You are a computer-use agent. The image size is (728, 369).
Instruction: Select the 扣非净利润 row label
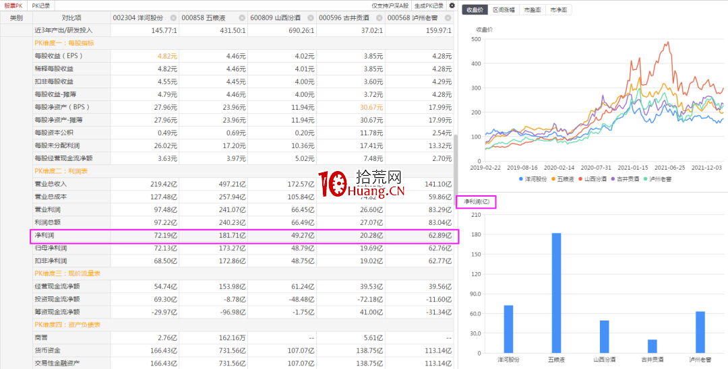(x=51, y=261)
